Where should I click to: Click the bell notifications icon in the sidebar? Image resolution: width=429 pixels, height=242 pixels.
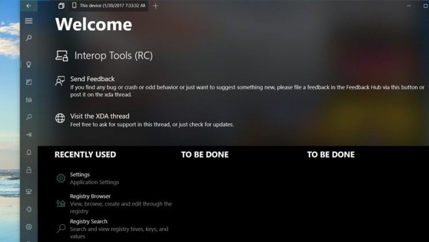[29, 152]
